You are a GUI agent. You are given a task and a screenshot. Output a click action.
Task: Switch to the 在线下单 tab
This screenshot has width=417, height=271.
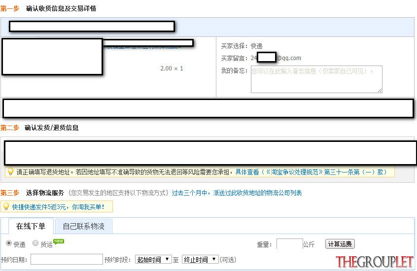tap(31, 226)
